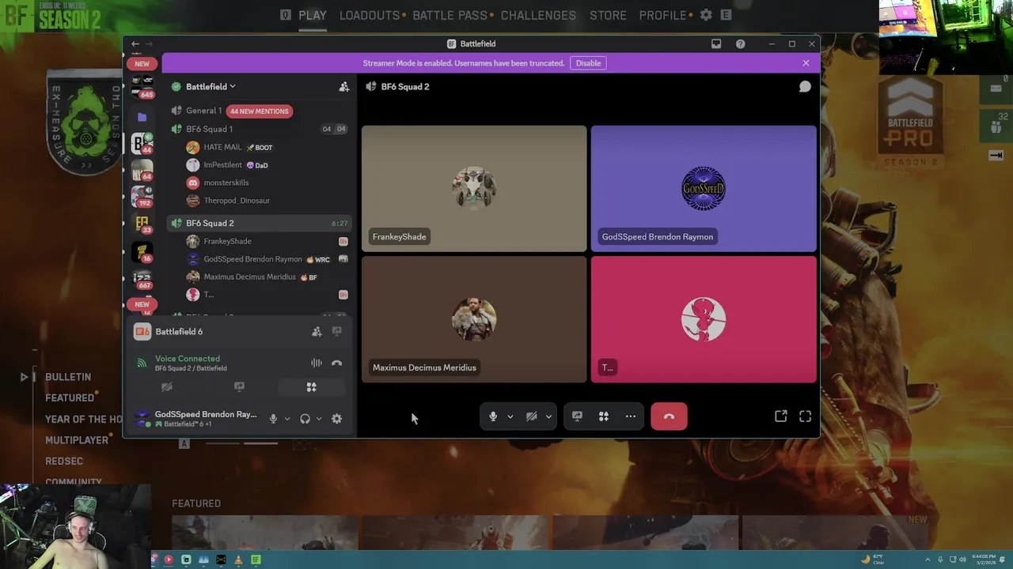Open camera options arrow in call bar
This screenshot has width=1013, height=569.
548,416
